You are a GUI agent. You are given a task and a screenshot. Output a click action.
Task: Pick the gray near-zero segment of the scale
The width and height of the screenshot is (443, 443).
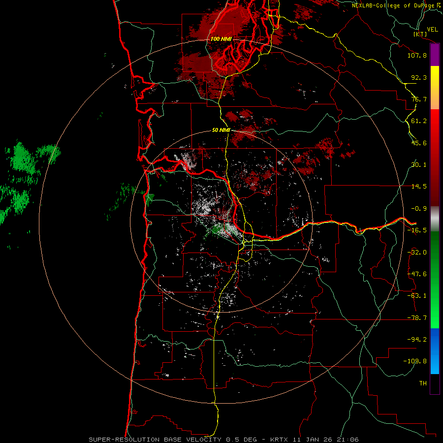pos(435,219)
